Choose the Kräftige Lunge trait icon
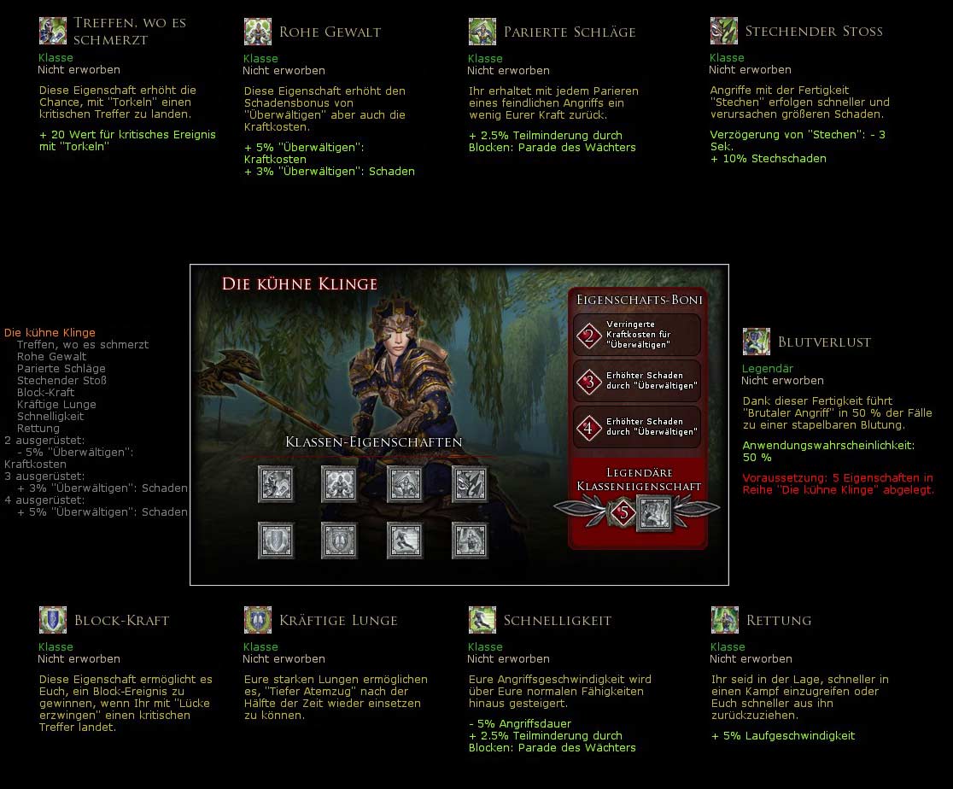The height and width of the screenshot is (789, 953). 258,620
